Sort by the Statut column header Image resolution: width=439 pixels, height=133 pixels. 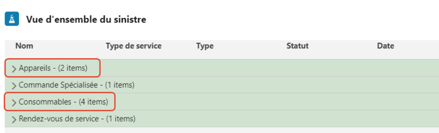pos(297,46)
